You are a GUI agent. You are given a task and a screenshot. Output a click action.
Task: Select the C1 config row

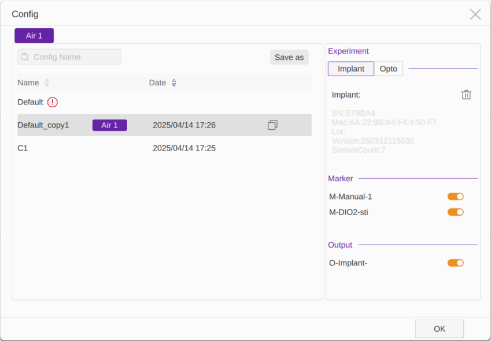pyautogui.click(x=164, y=148)
